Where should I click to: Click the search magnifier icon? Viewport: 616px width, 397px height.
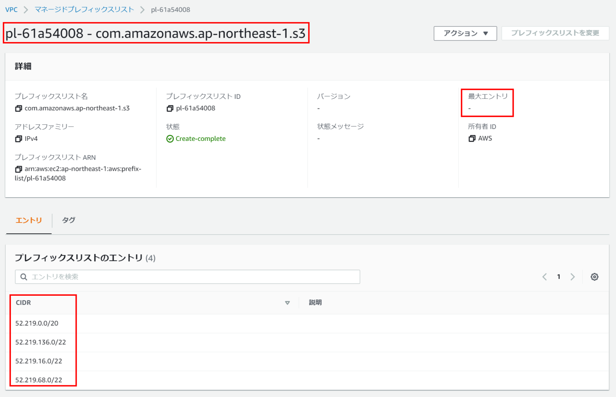tap(24, 277)
